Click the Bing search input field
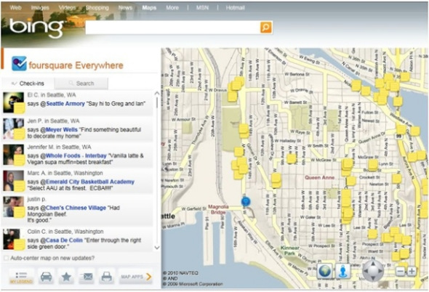Screen dimensions: 429x292 click(x=172, y=28)
